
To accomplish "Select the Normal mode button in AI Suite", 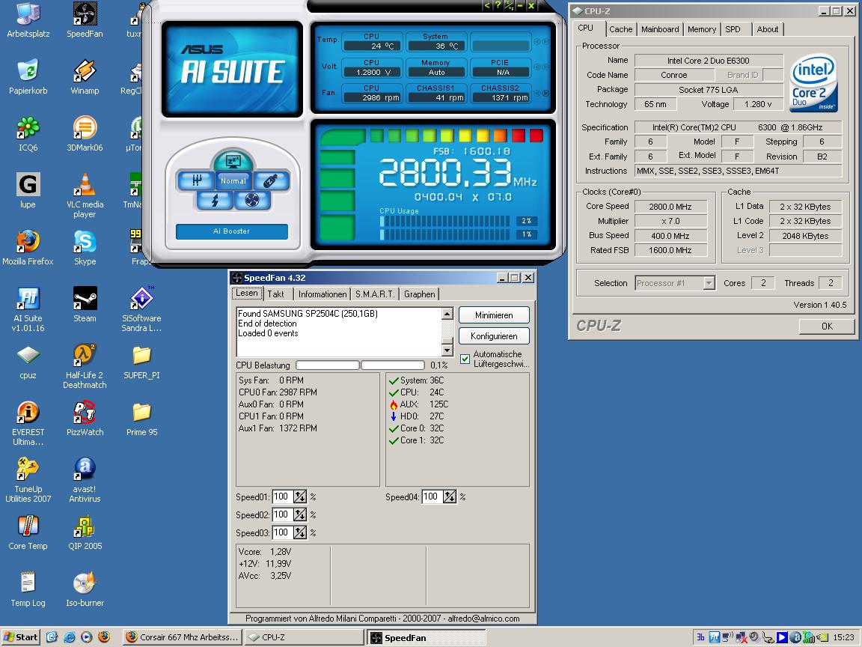I will pyautogui.click(x=233, y=181).
